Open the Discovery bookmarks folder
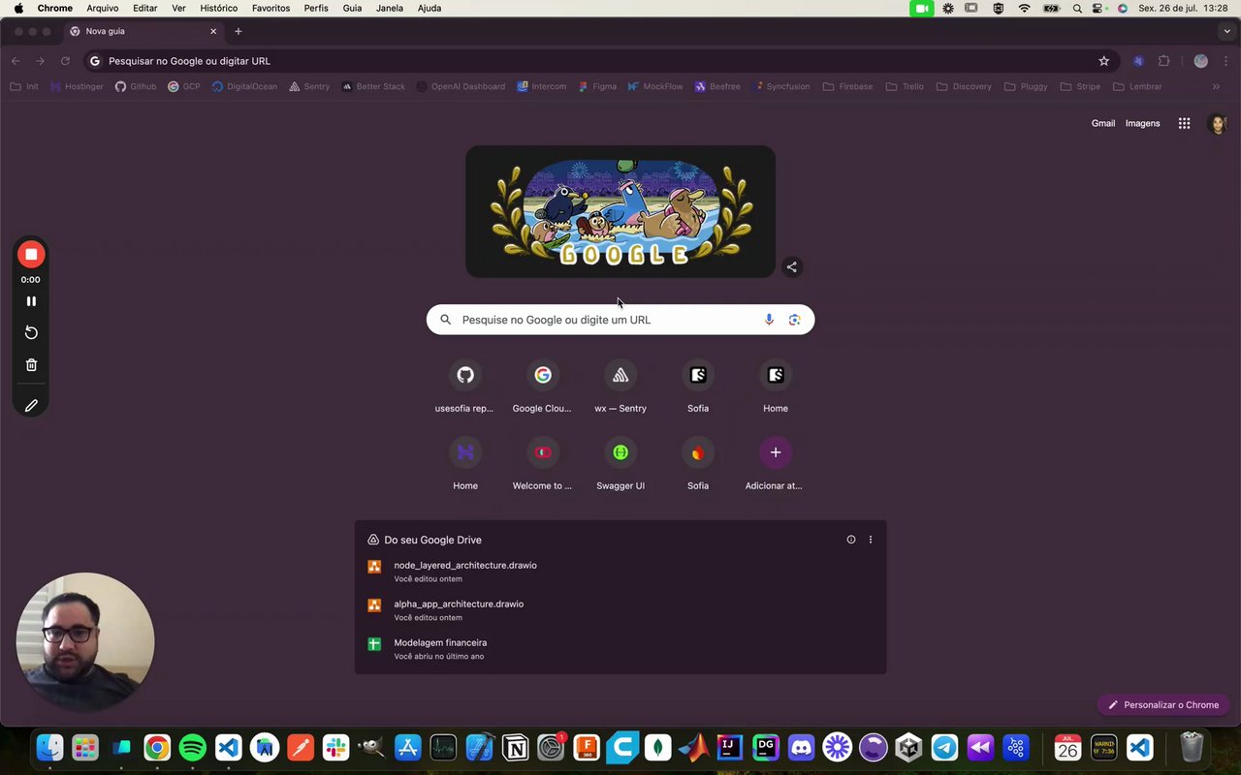 point(964,86)
